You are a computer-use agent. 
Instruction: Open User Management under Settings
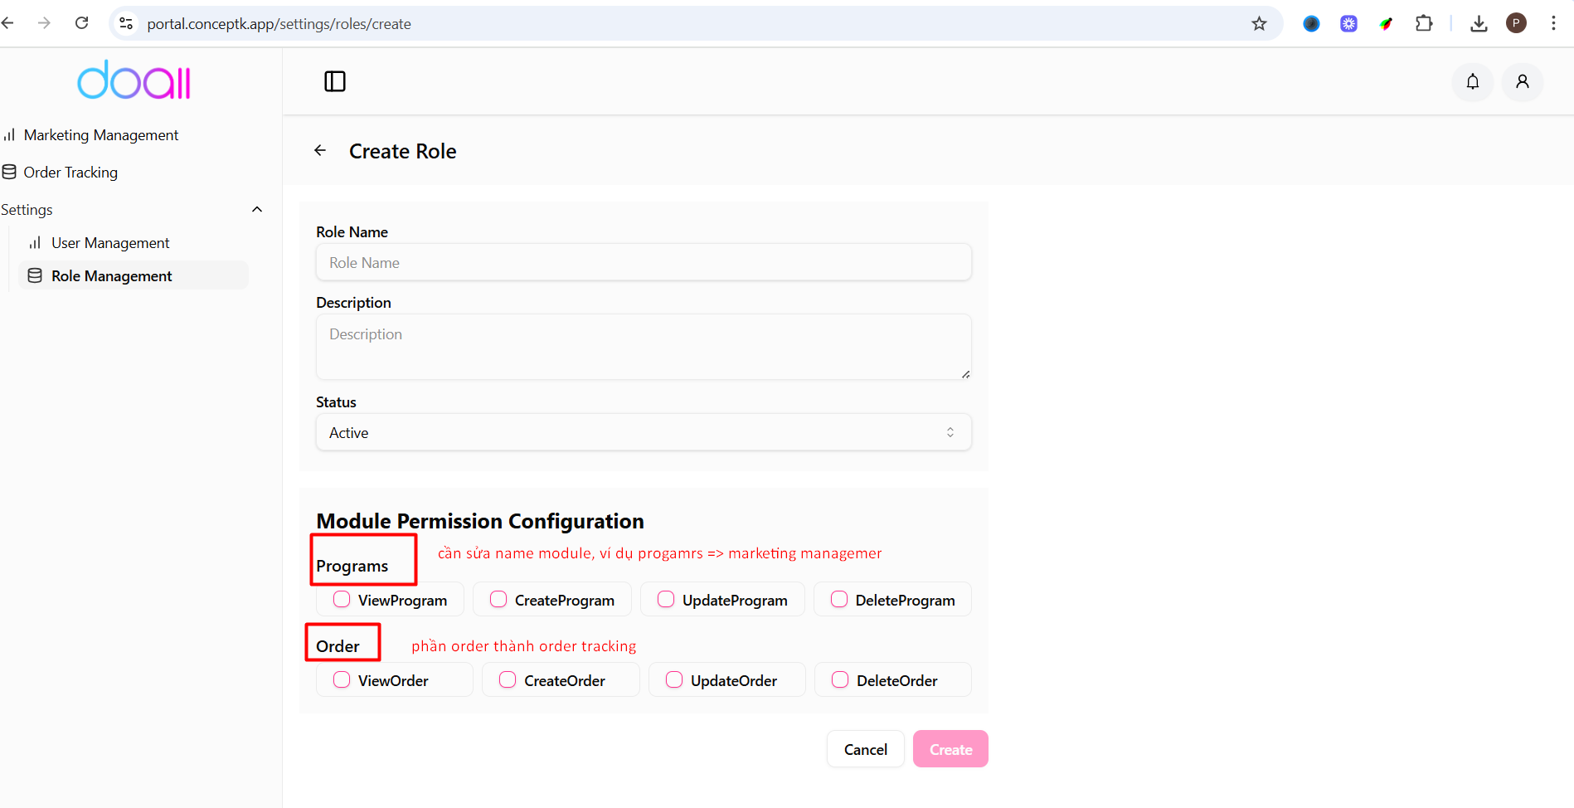pos(109,242)
